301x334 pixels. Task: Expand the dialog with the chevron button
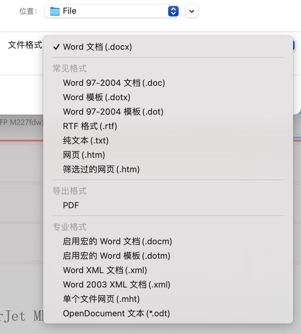pos(191,11)
